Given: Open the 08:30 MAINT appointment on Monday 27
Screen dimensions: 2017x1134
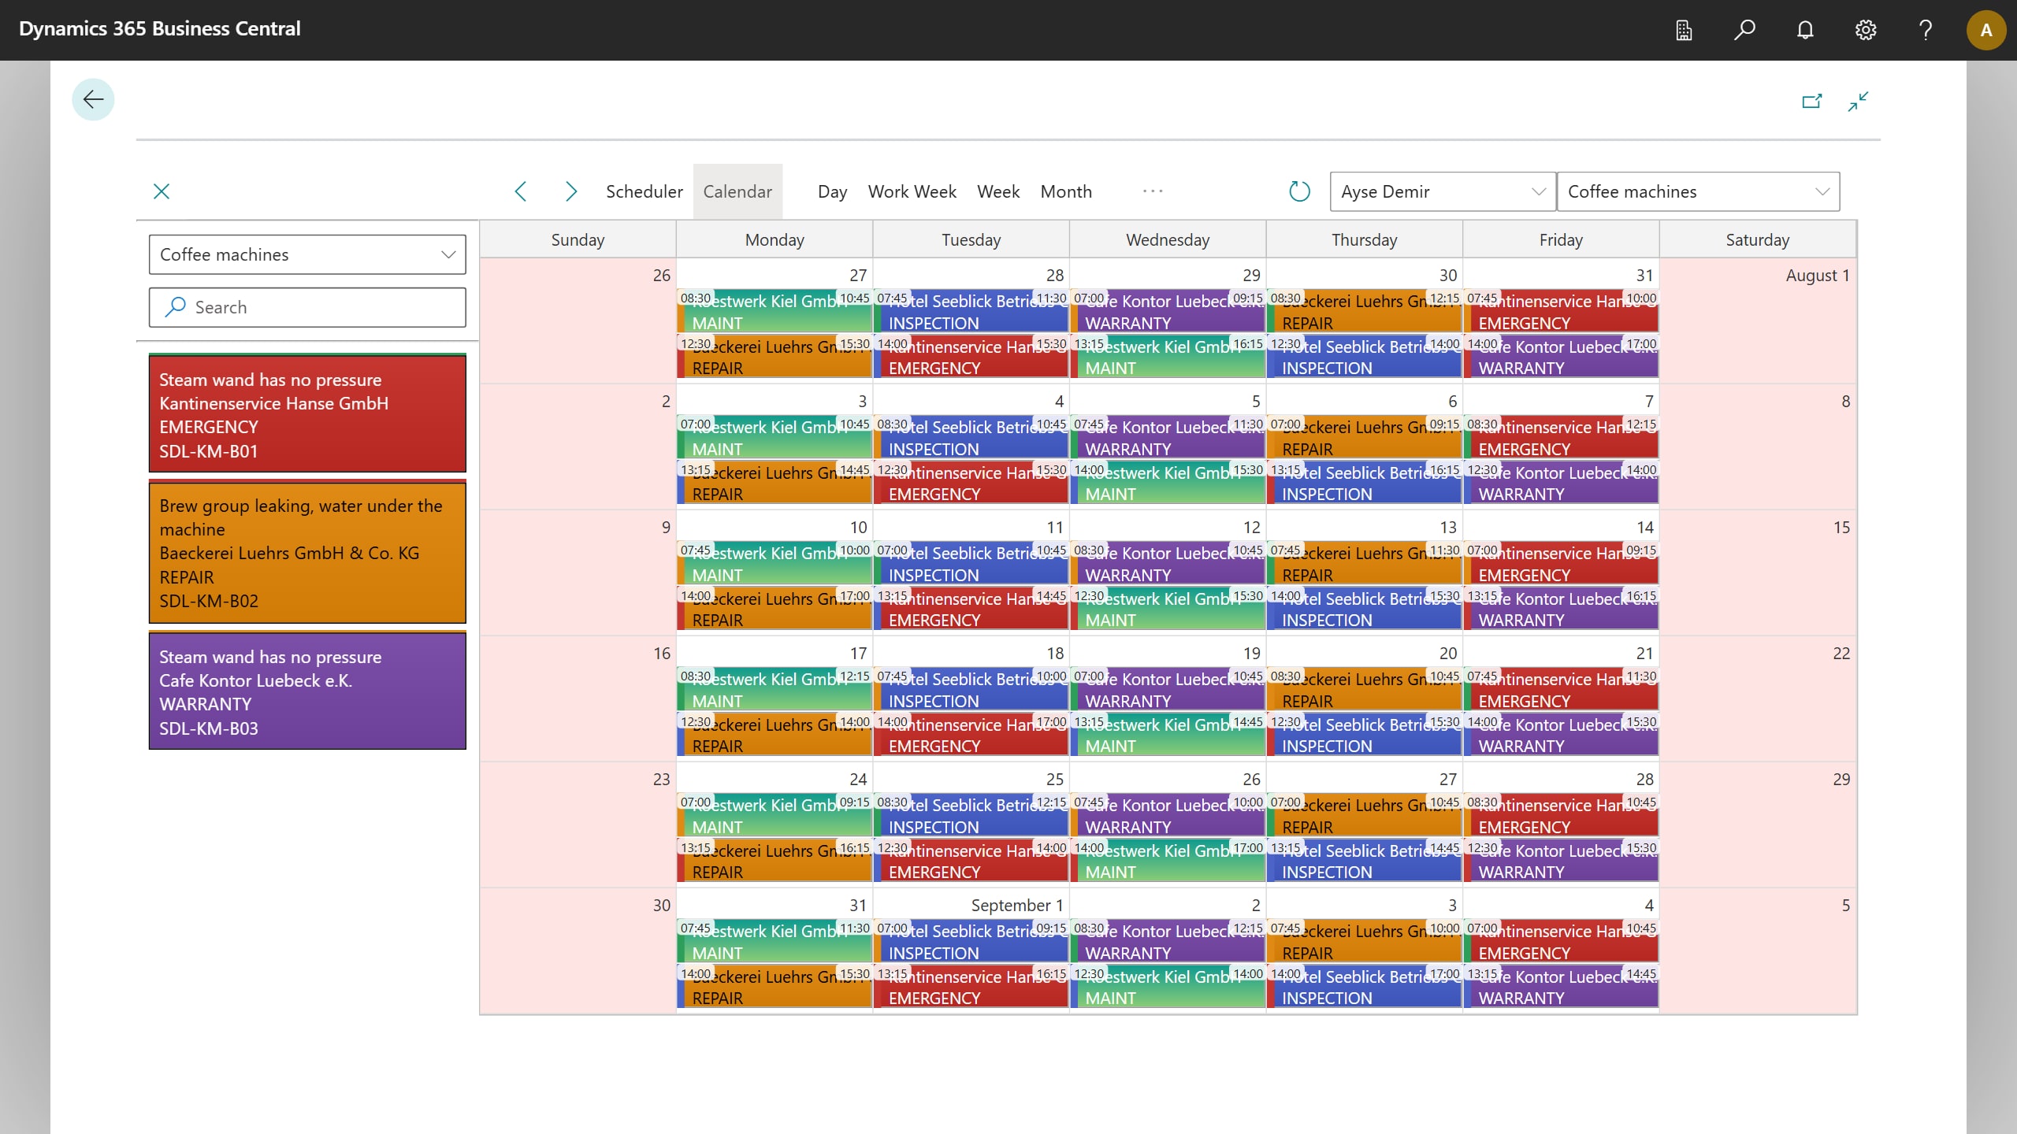Looking at the screenshot, I should [x=774, y=311].
